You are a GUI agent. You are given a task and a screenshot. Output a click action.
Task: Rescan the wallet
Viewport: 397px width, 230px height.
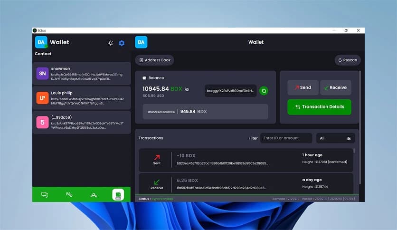[348, 60]
